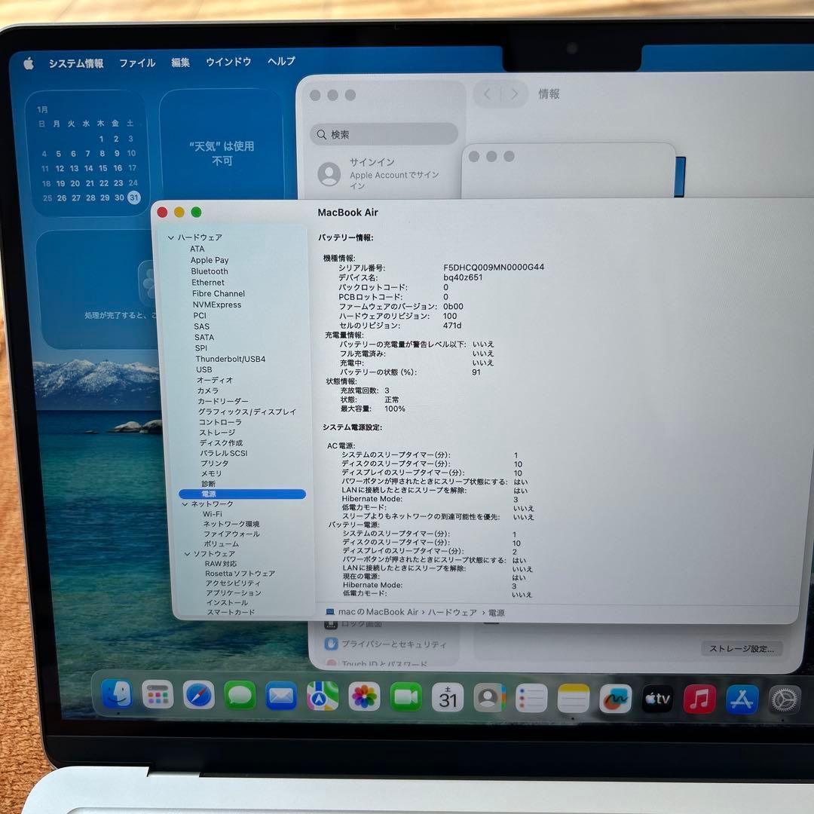Image resolution: width=814 pixels, height=814 pixels.
Task: Click the back navigation arrow near 情報
Action: (x=487, y=93)
